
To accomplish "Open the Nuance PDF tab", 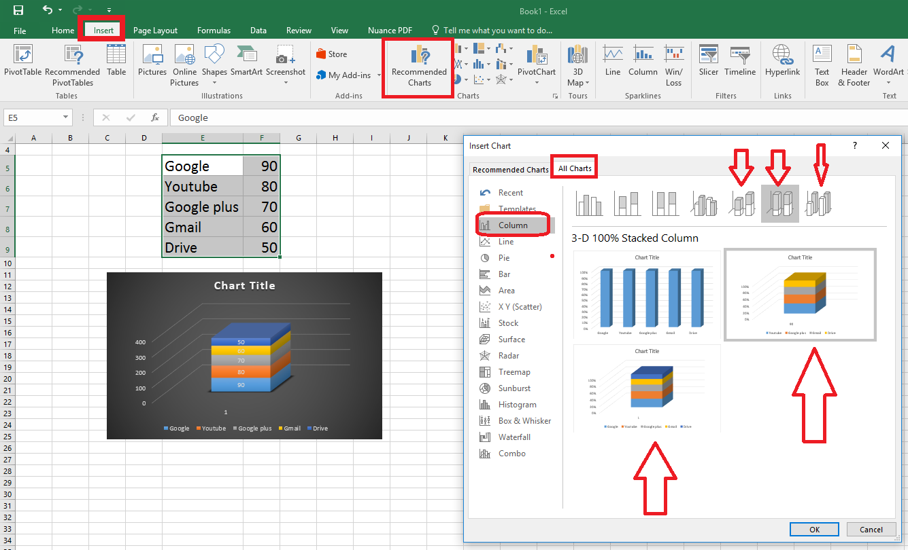I will point(390,31).
